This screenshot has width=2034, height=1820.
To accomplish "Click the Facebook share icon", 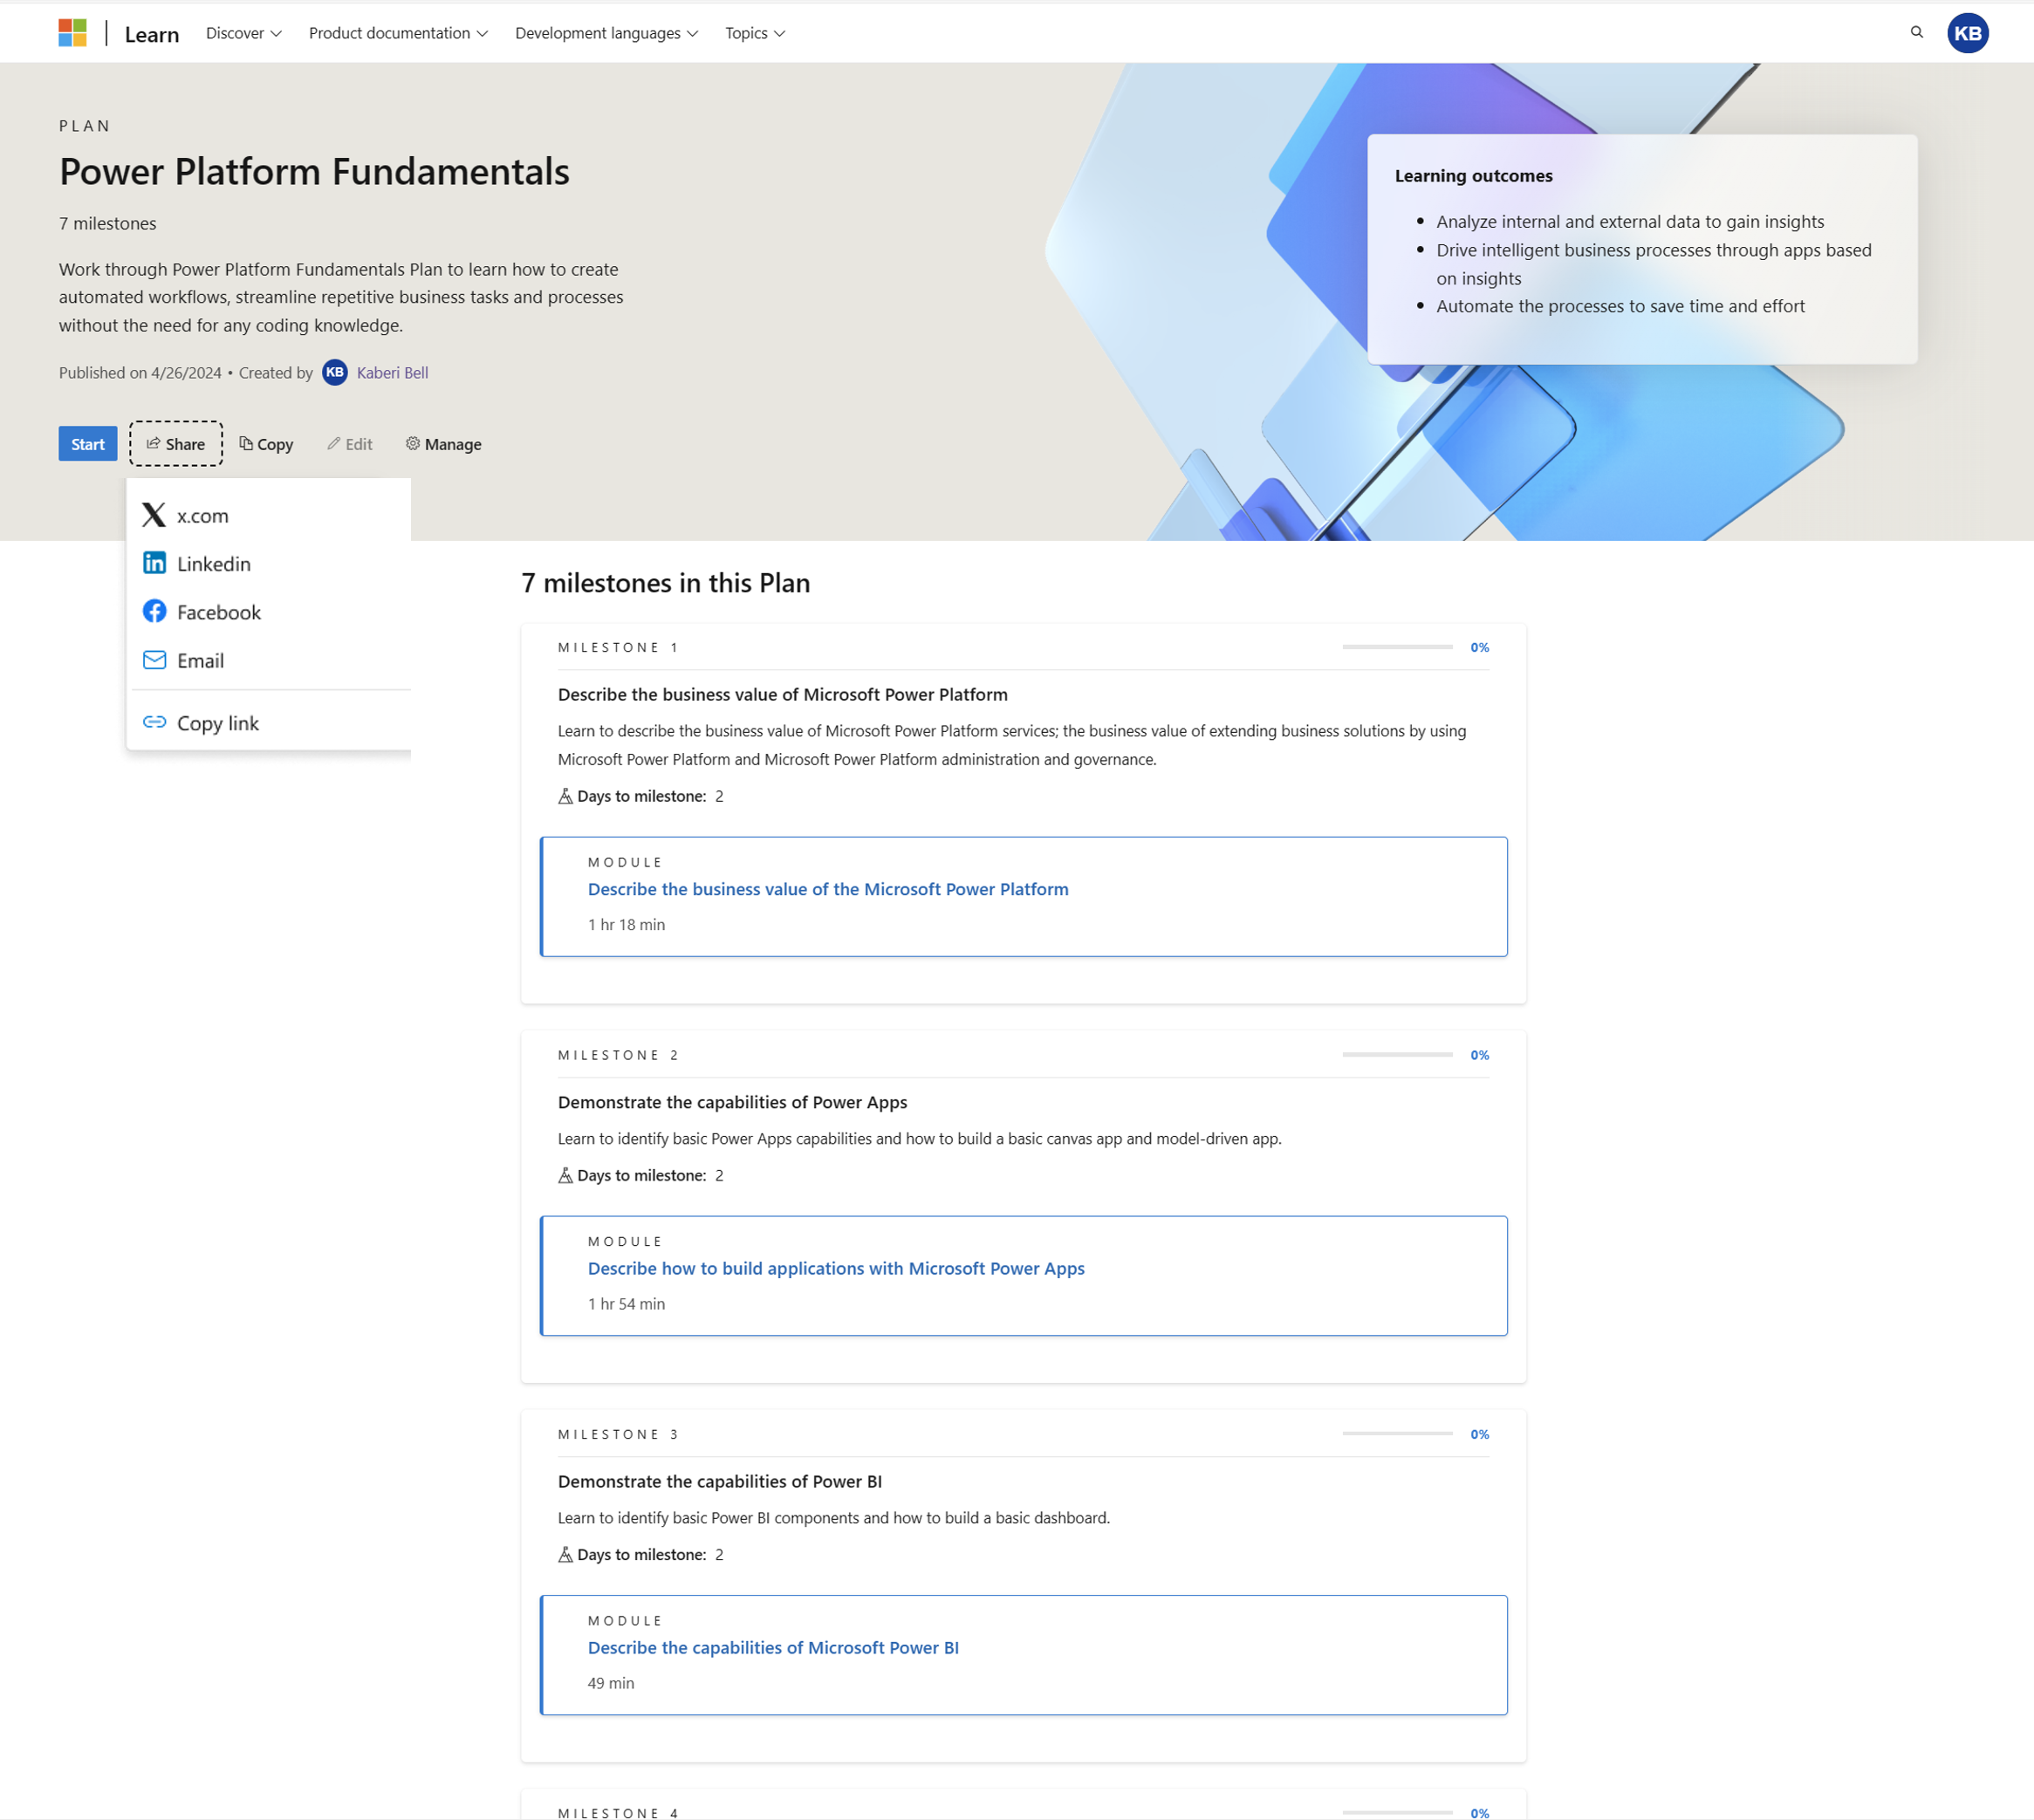I will (x=154, y=610).
